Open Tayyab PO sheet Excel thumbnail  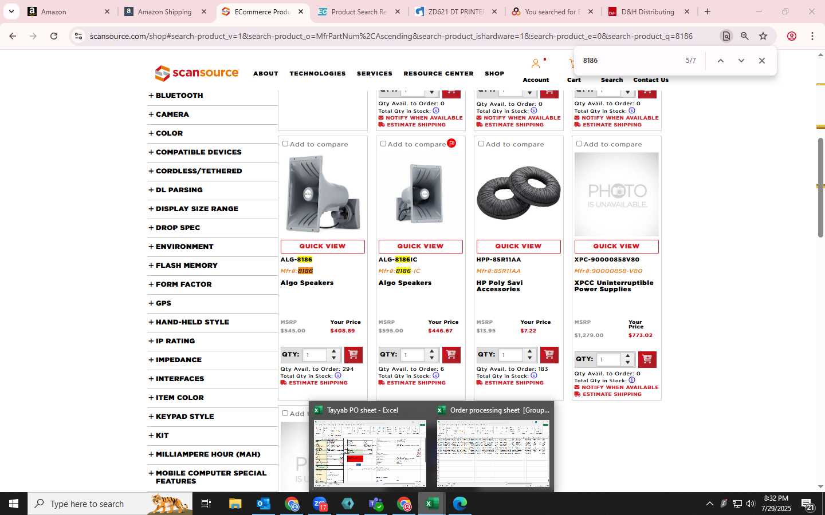coord(370,453)
